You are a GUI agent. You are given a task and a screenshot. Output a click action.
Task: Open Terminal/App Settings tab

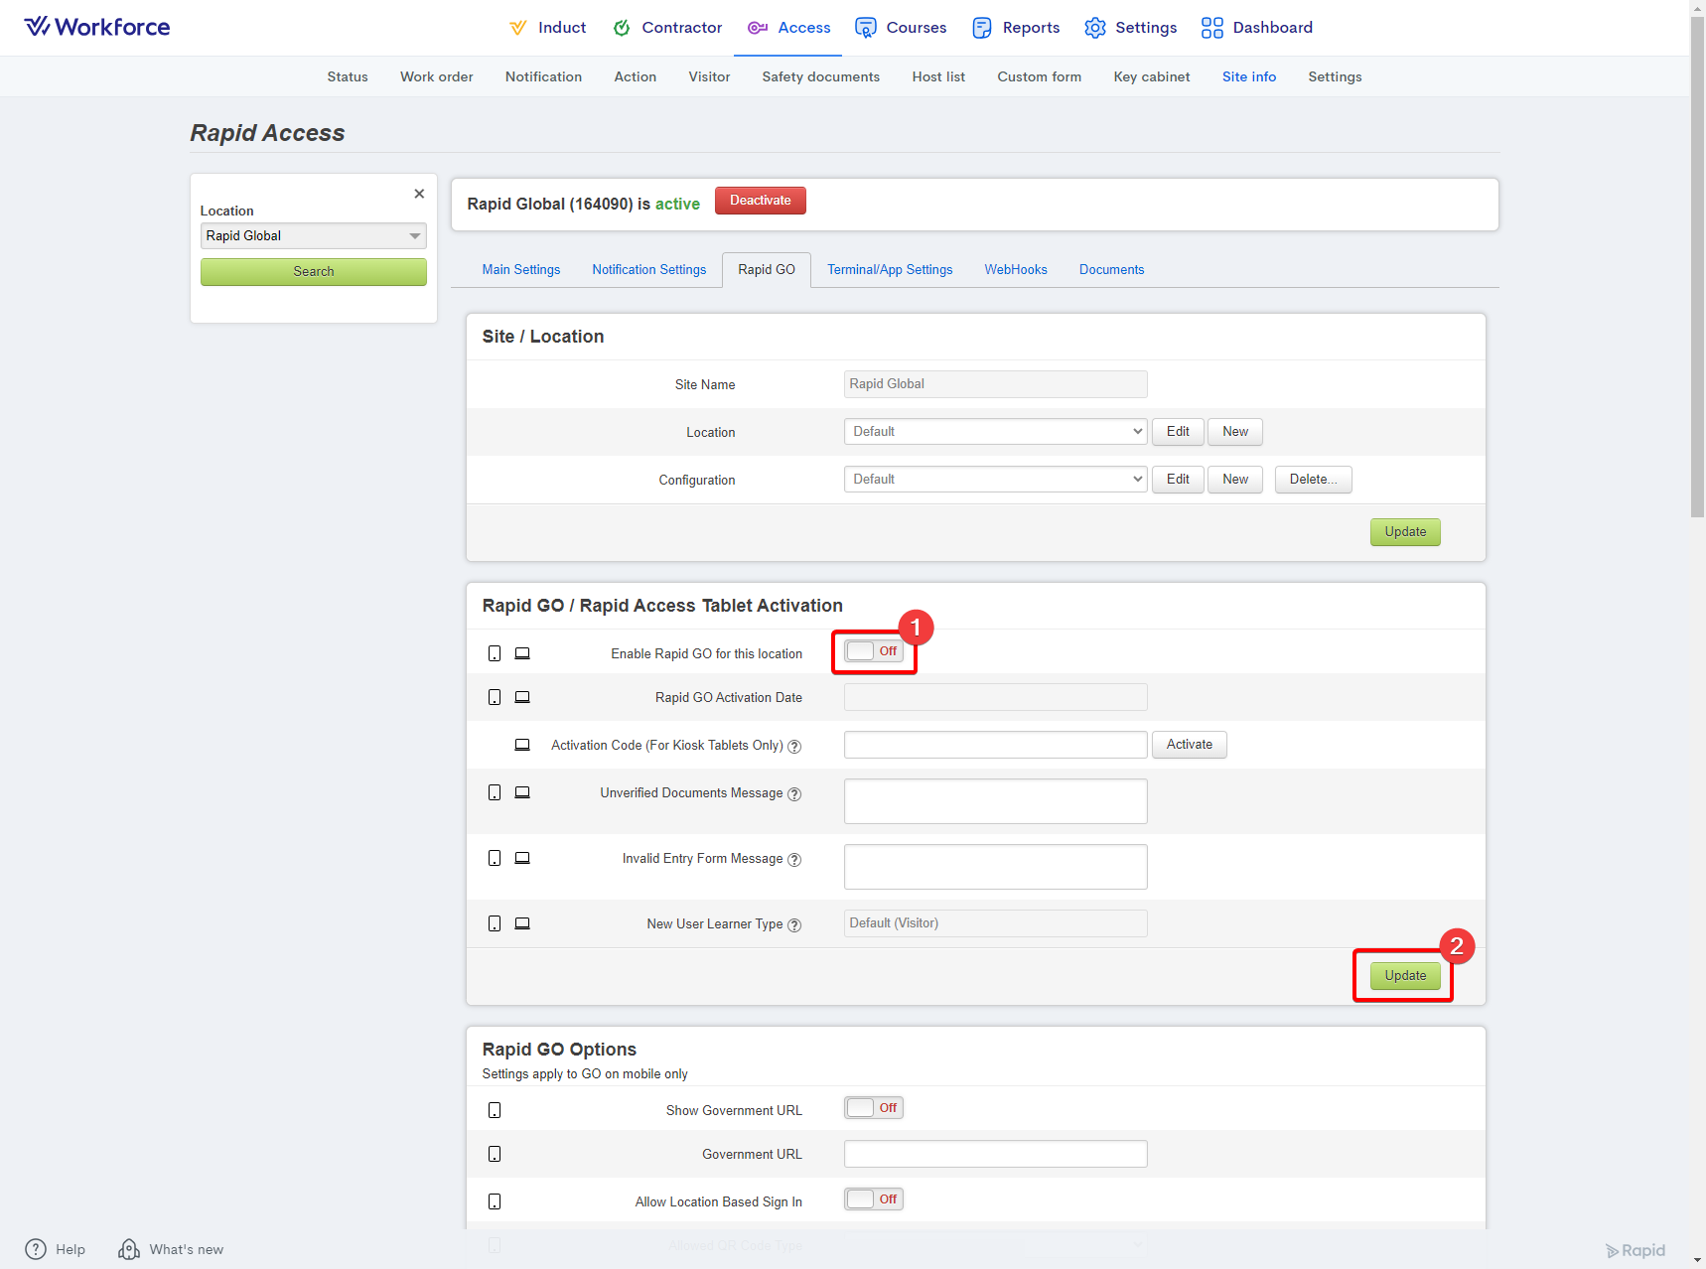(890, 270)
